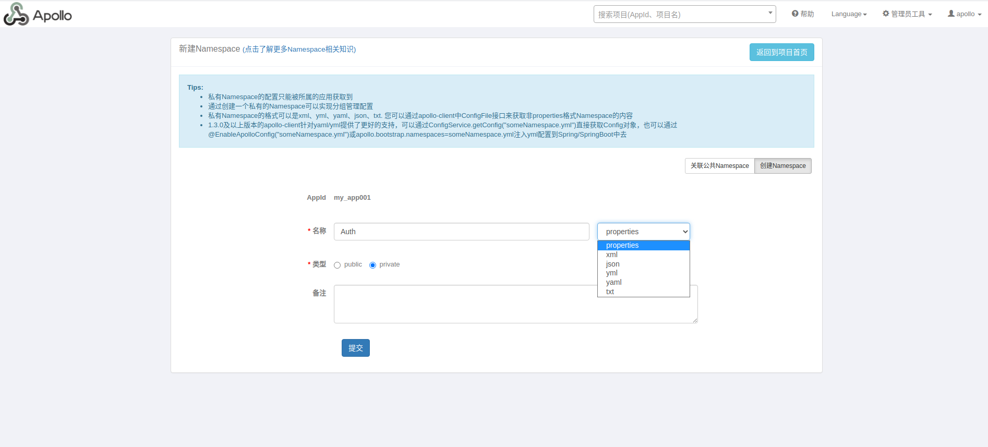
Task: Open the Language menu
Action: click(849, 14)
